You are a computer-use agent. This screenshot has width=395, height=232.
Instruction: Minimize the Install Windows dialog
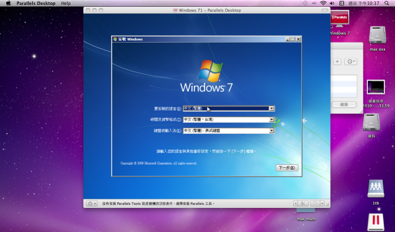click(288, 39)
